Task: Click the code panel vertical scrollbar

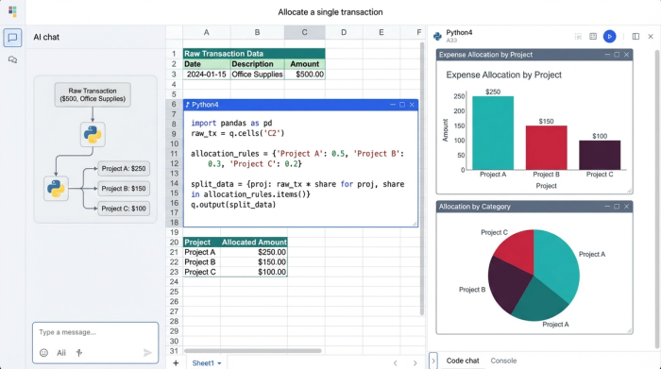Action: pos(657,198)
